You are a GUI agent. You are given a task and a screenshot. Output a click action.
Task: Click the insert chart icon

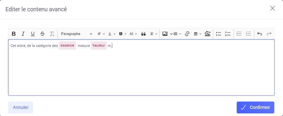pos(207,34)
